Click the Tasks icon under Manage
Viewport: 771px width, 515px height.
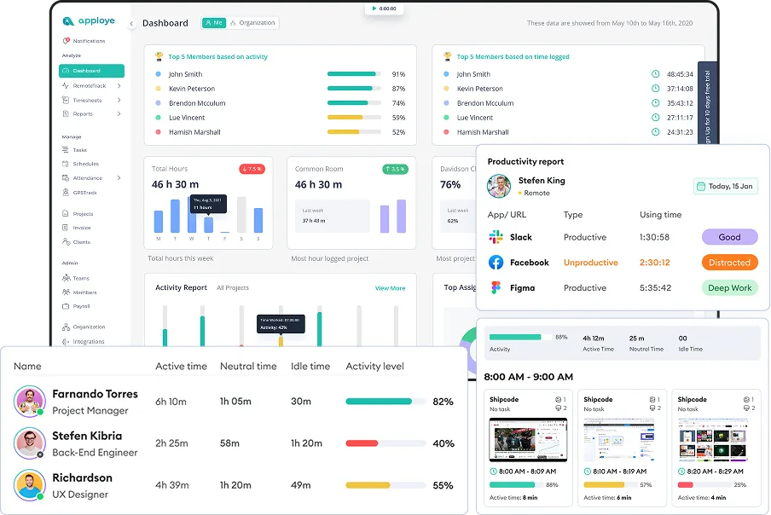coord(67,149)
